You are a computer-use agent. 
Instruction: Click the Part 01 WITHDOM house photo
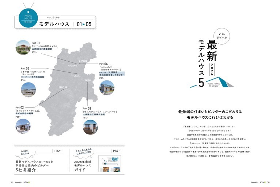[23, 47]
